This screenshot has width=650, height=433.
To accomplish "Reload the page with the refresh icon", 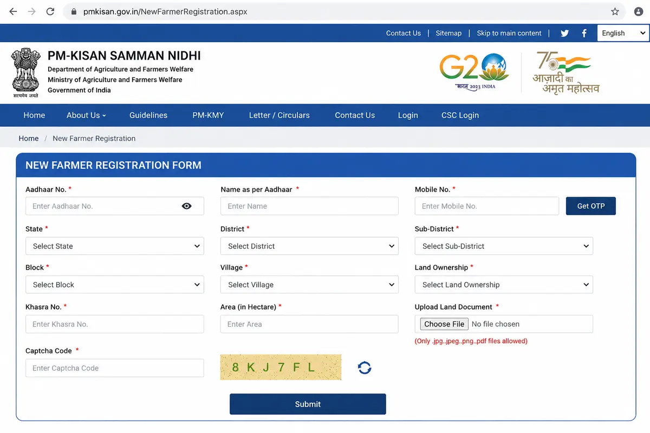I will [50, 11].
